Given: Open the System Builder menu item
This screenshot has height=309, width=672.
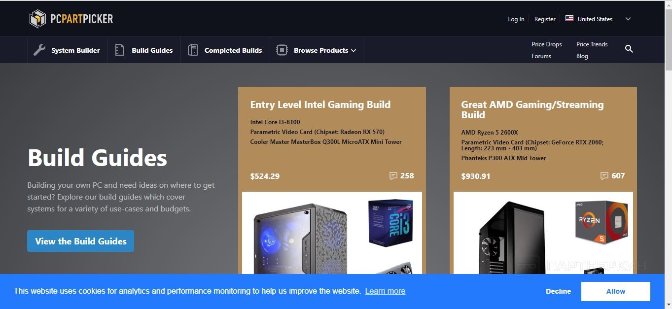Looking at the screenshot, I should 67,50.
